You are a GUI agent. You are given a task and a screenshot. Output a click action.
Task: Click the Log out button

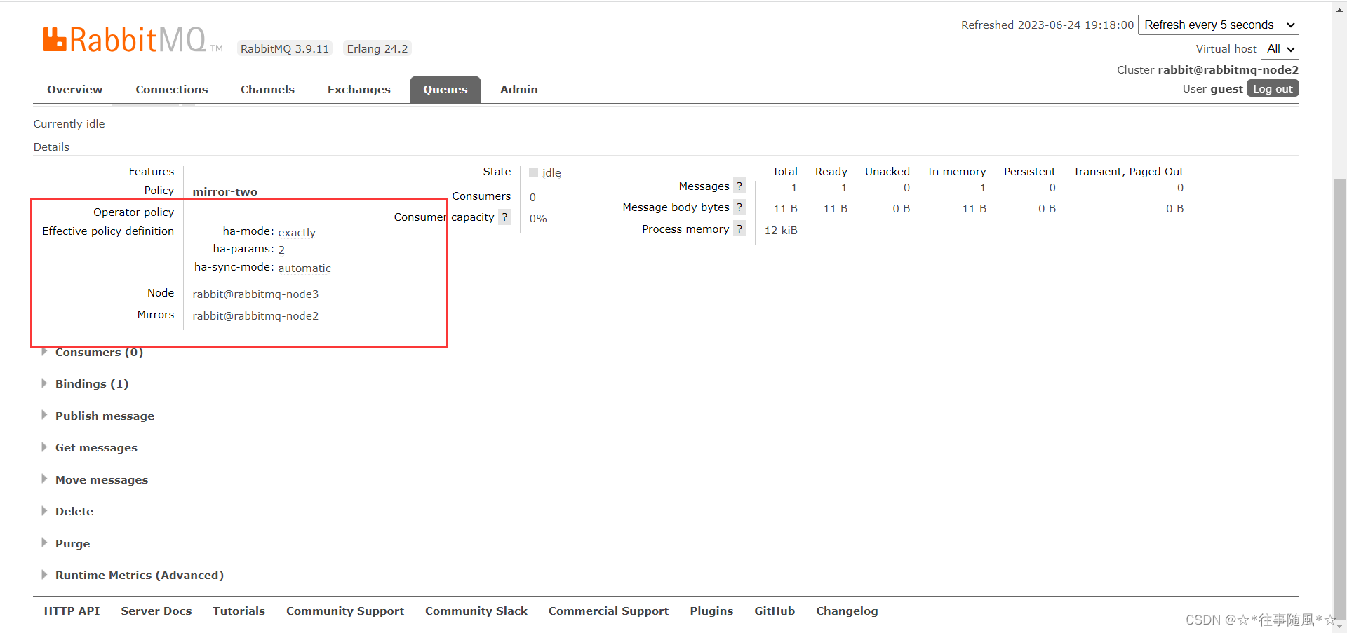(1273, 88)
